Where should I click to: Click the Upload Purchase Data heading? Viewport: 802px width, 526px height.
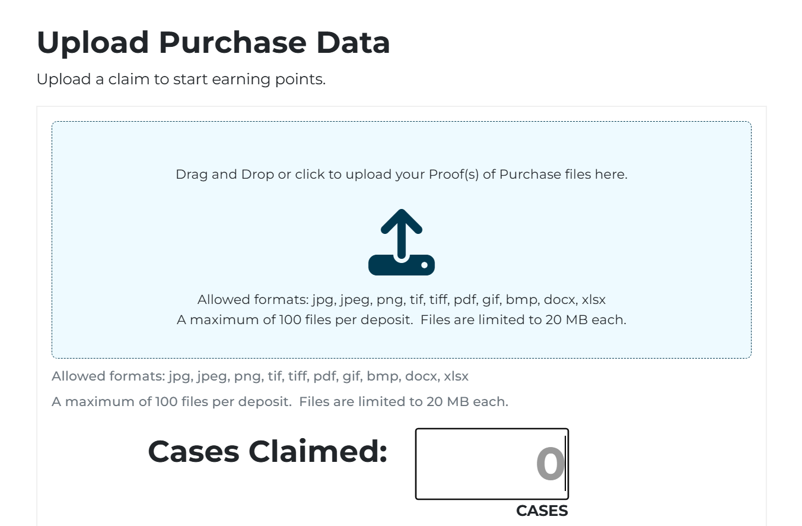213,42
